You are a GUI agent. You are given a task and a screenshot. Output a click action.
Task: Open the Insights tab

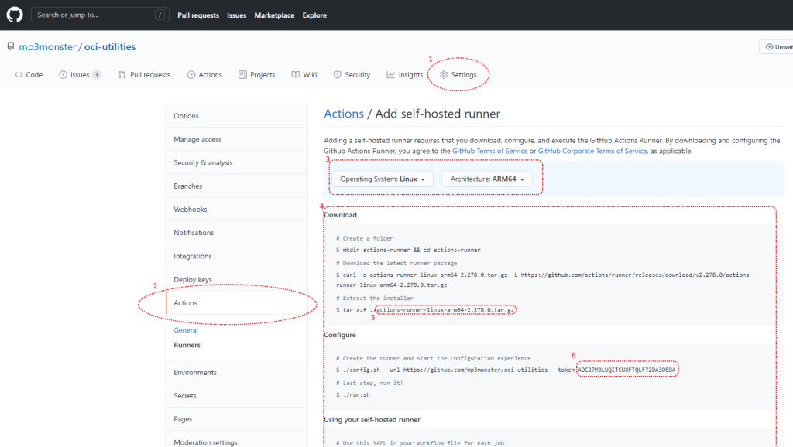[x=405, y=75]
